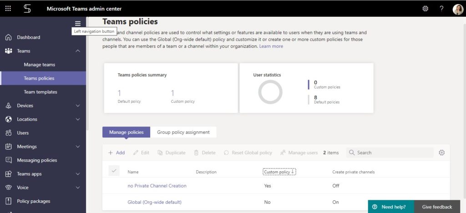Click the Edit toolbar button
The height and width of the screenshot is (213, 466).
click(x=141, y=152)
